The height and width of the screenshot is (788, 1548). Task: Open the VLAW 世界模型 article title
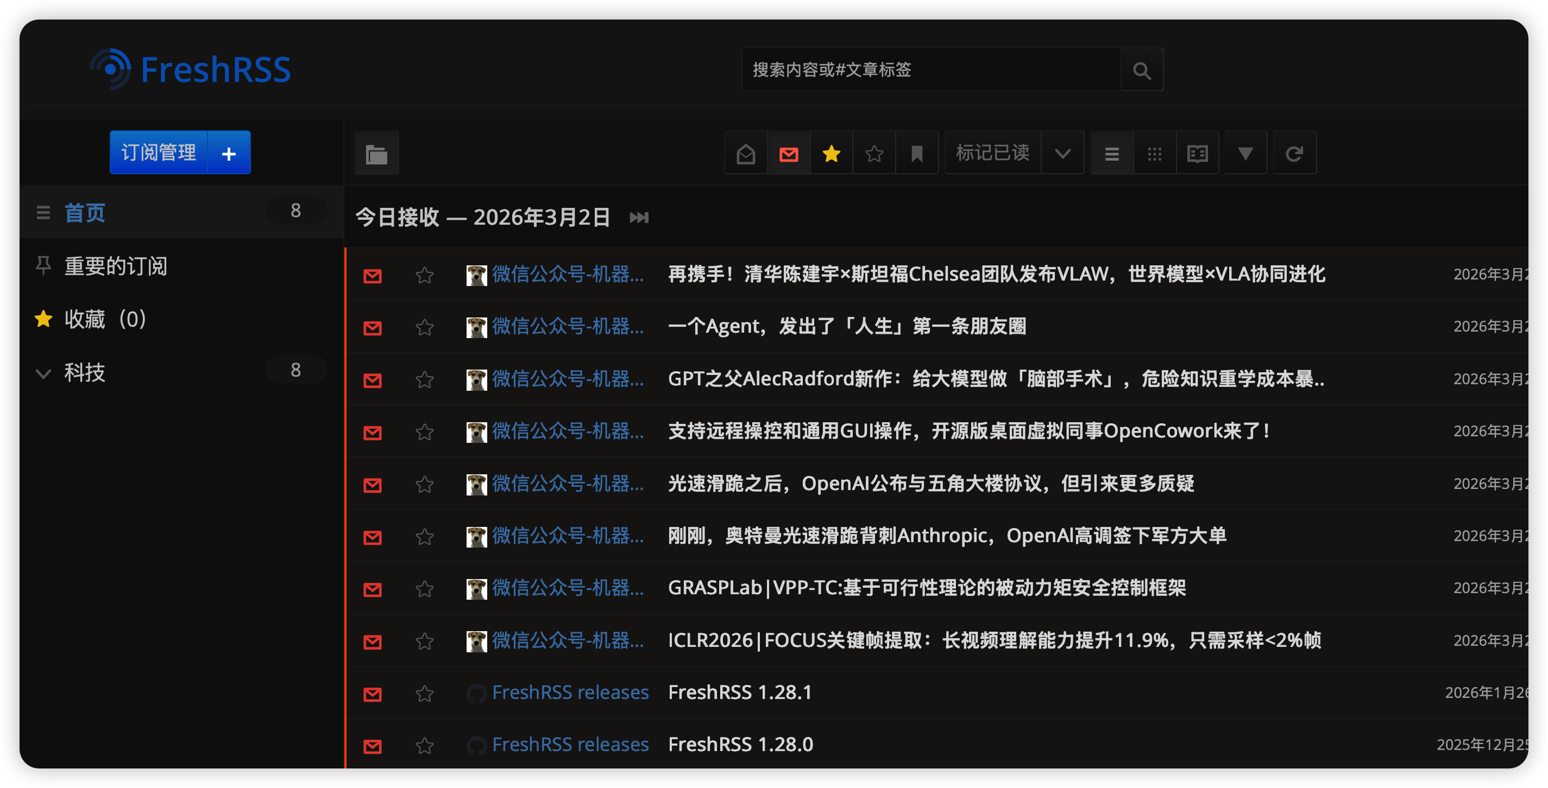tap(996, 274)
